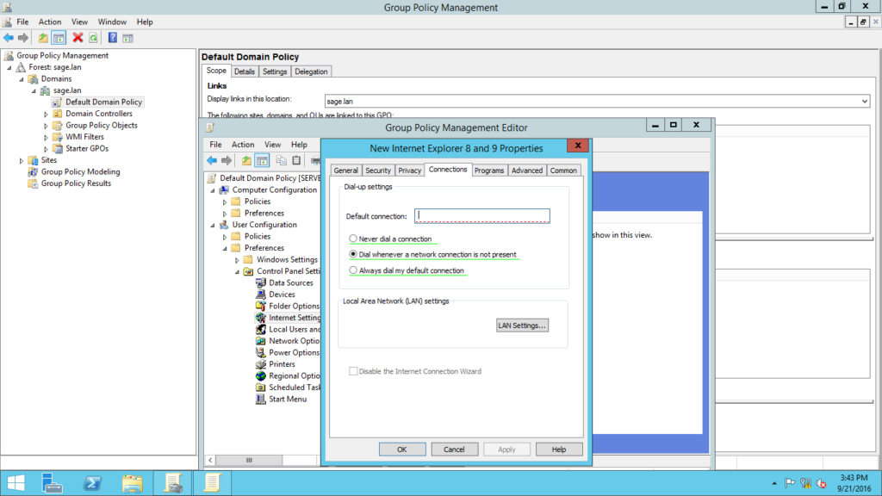The height and width of the screenshot is (496, 882).
Task: Select the Printers preference item
Action: click(282, 364)
